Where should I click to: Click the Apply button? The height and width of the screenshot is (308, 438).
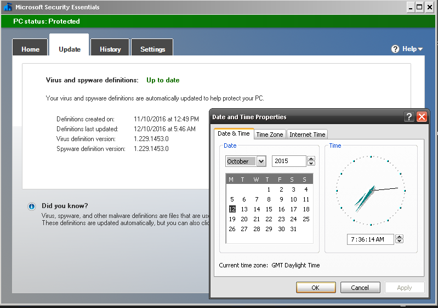(x=405, y=288)
